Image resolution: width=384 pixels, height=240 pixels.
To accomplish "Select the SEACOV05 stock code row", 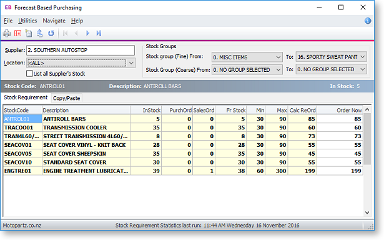I will click(22, 154).
